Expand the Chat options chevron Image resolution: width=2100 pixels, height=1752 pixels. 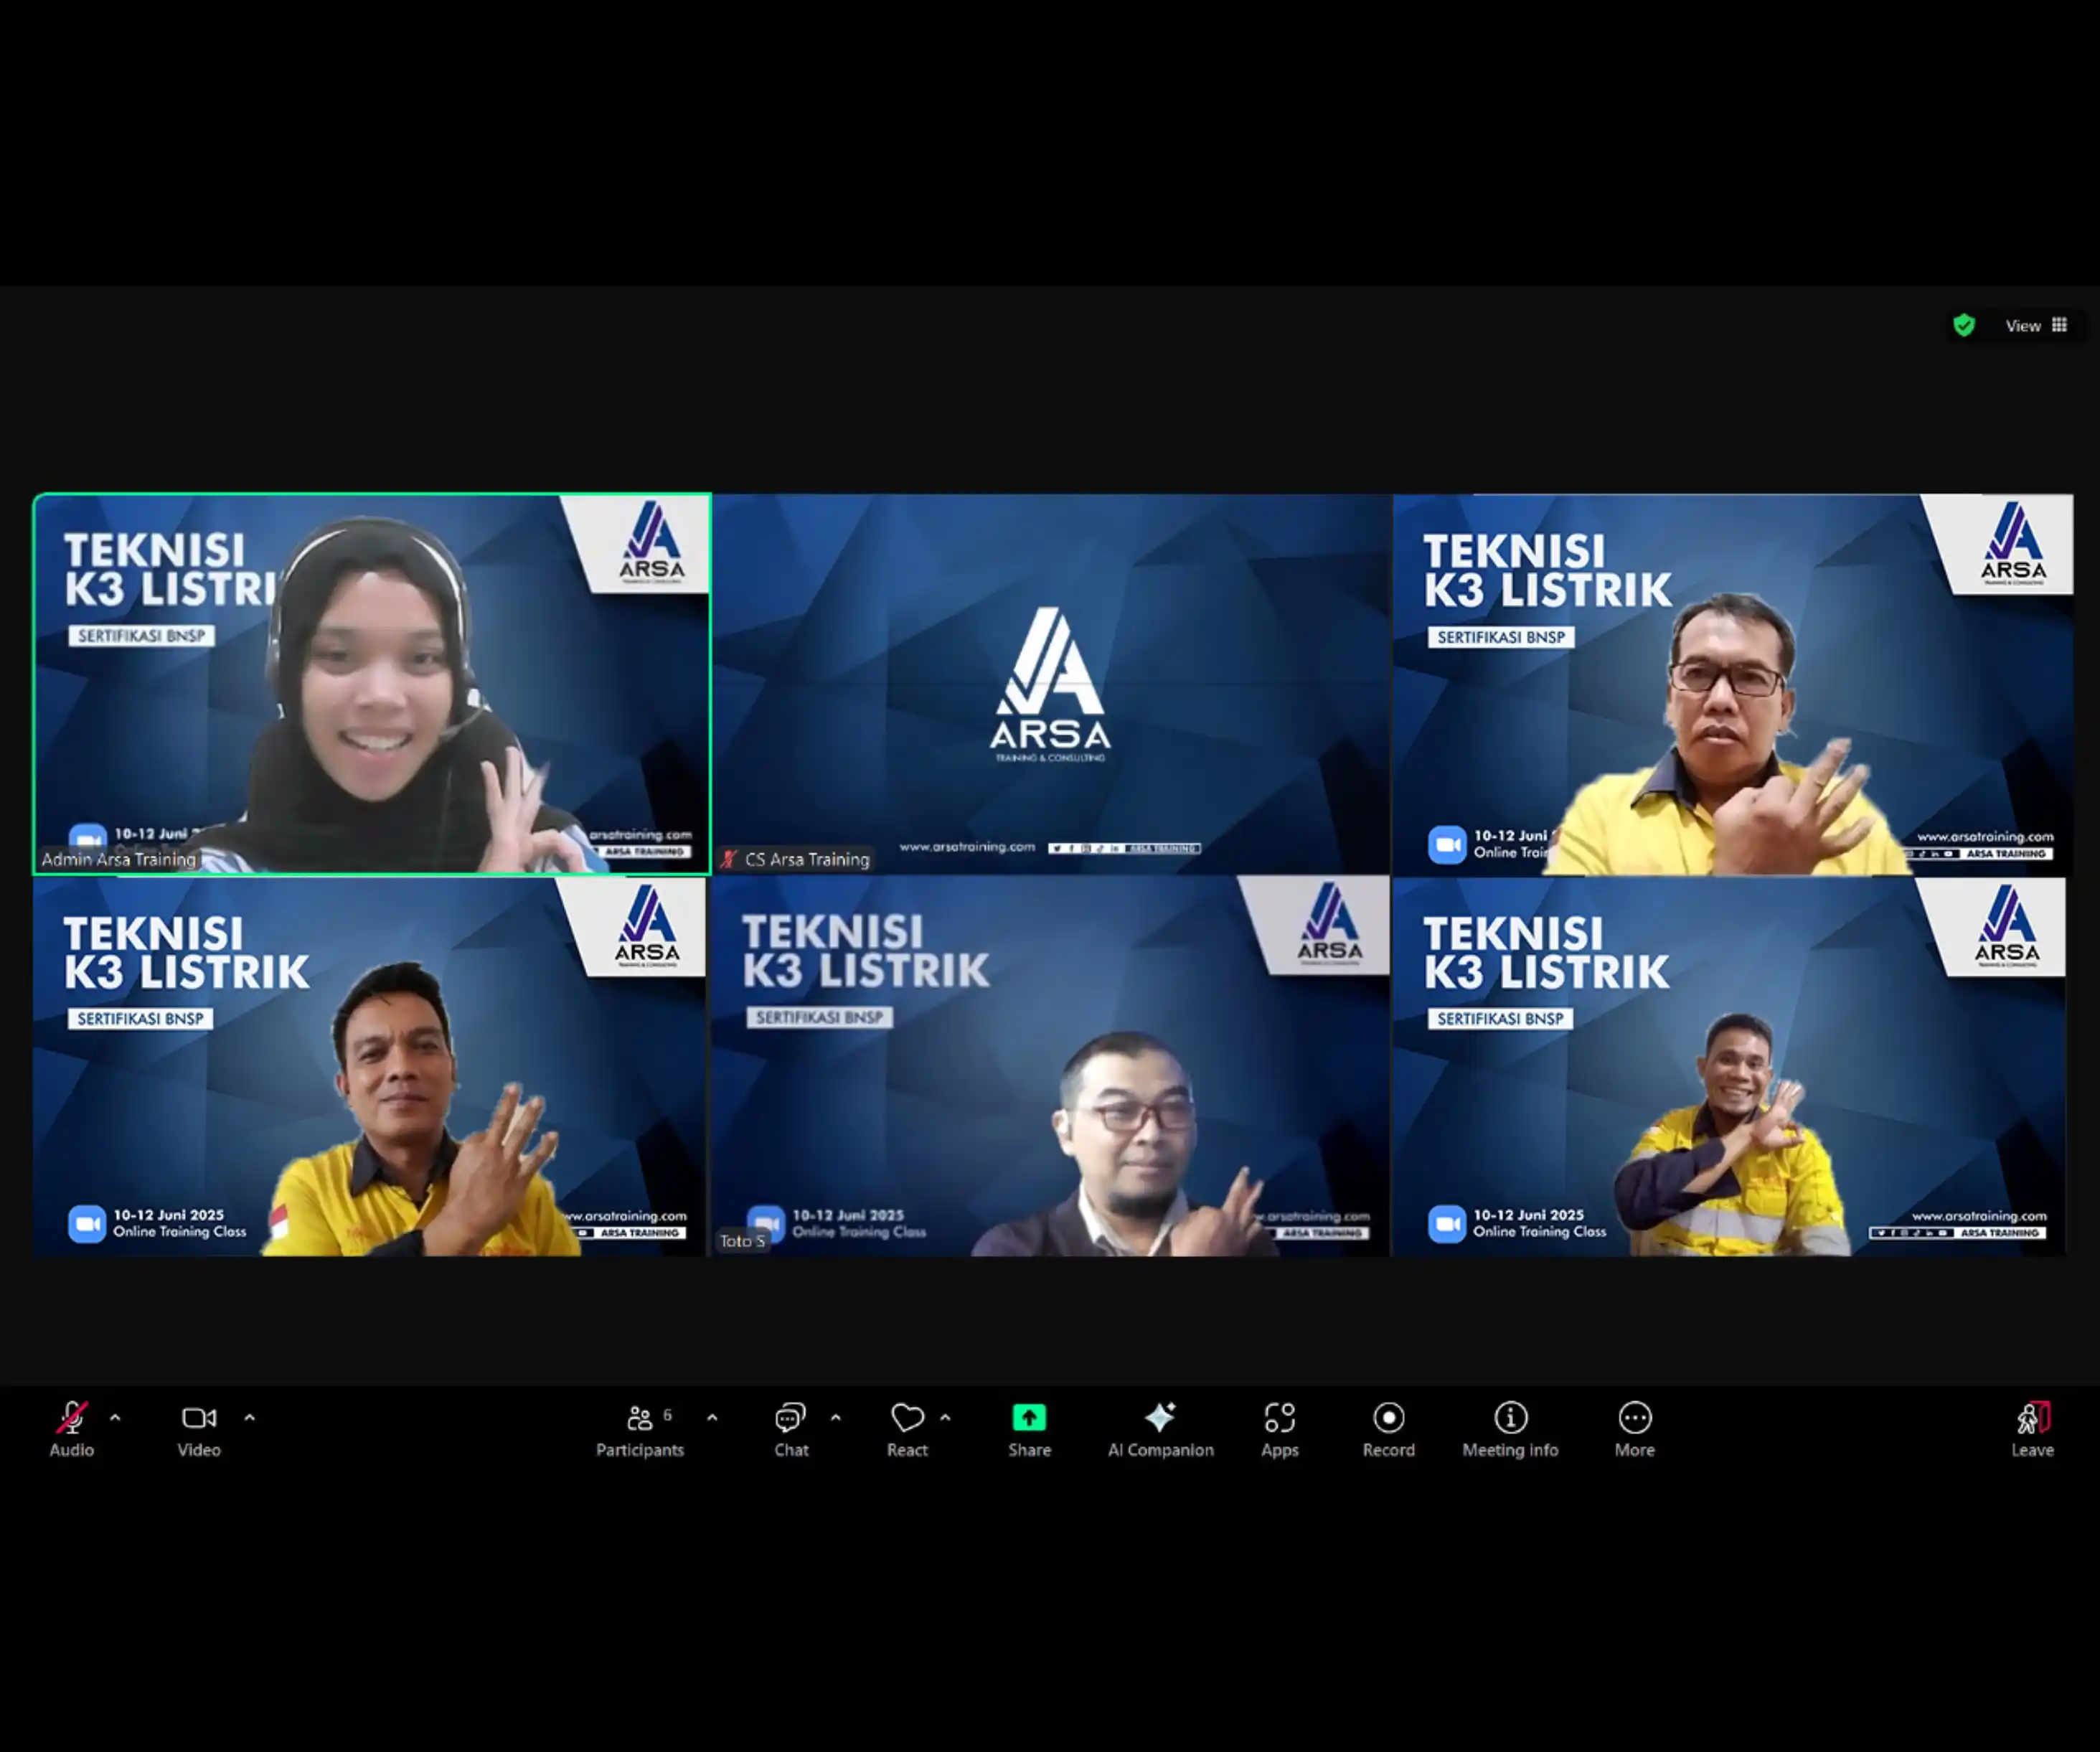836,1417
